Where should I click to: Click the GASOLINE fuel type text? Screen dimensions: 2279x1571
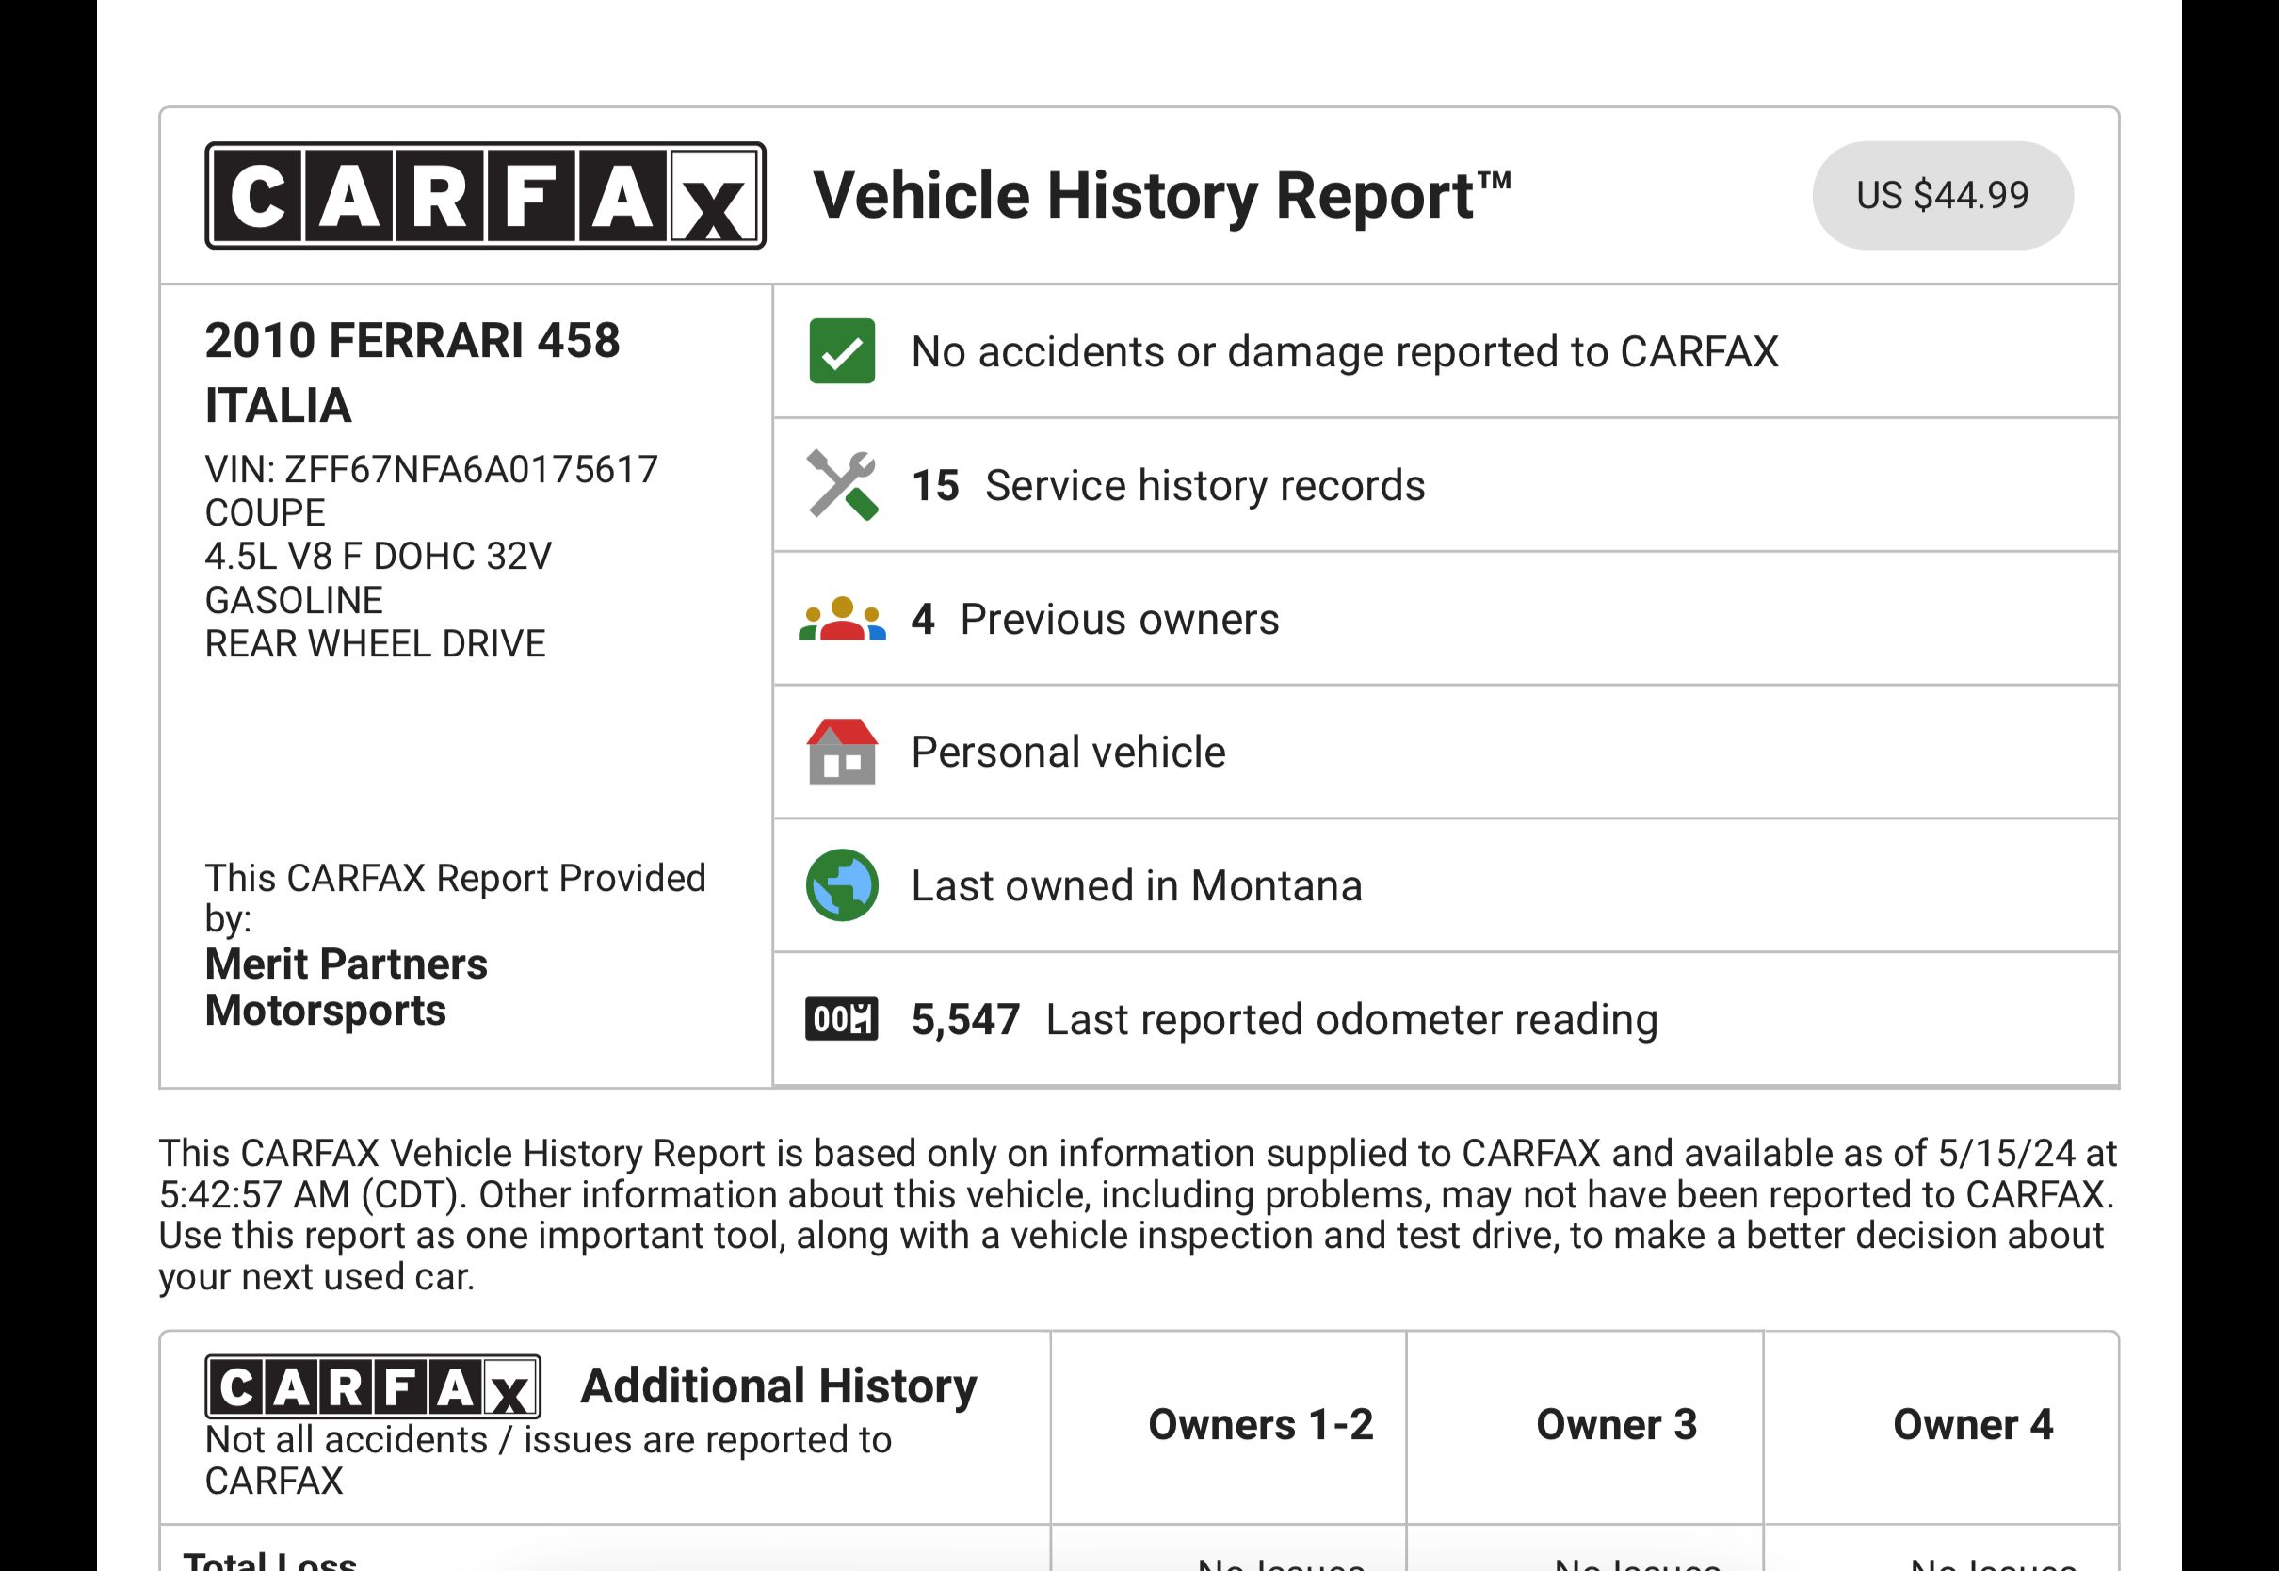pyautogui.click(x=293, y=601)
